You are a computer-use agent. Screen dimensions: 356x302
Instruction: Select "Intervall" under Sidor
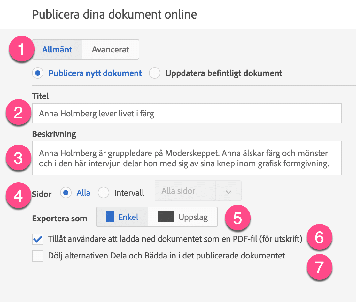(104, 193)
